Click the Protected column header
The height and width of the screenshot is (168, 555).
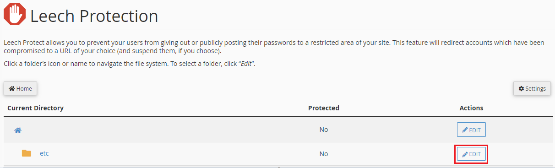pyautogui.click(x=324, y=108)
